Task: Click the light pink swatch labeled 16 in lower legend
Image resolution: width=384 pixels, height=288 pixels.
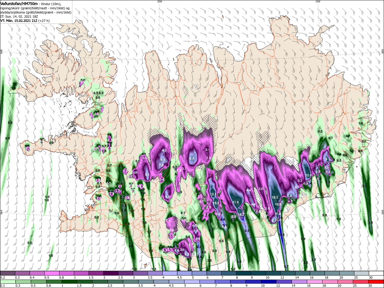Action: coord(314,282)
